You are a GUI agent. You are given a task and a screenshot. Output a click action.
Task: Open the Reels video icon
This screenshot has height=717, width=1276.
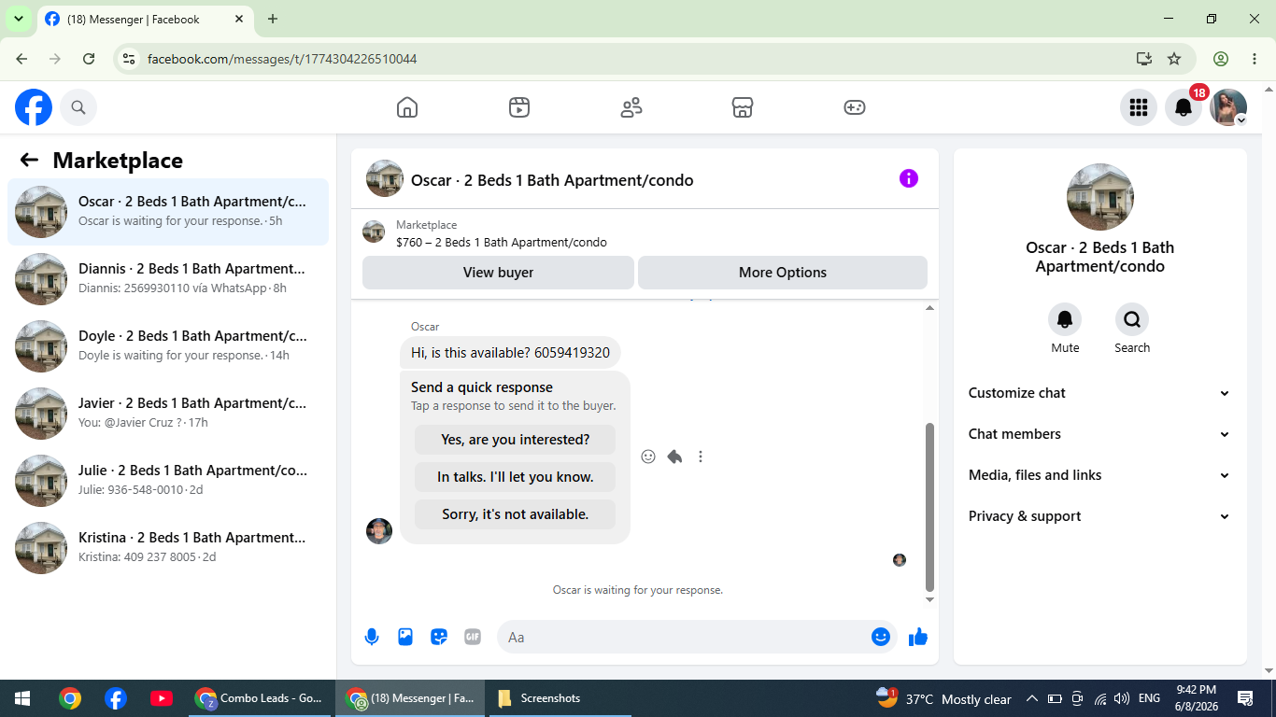(x=519, y=107)
